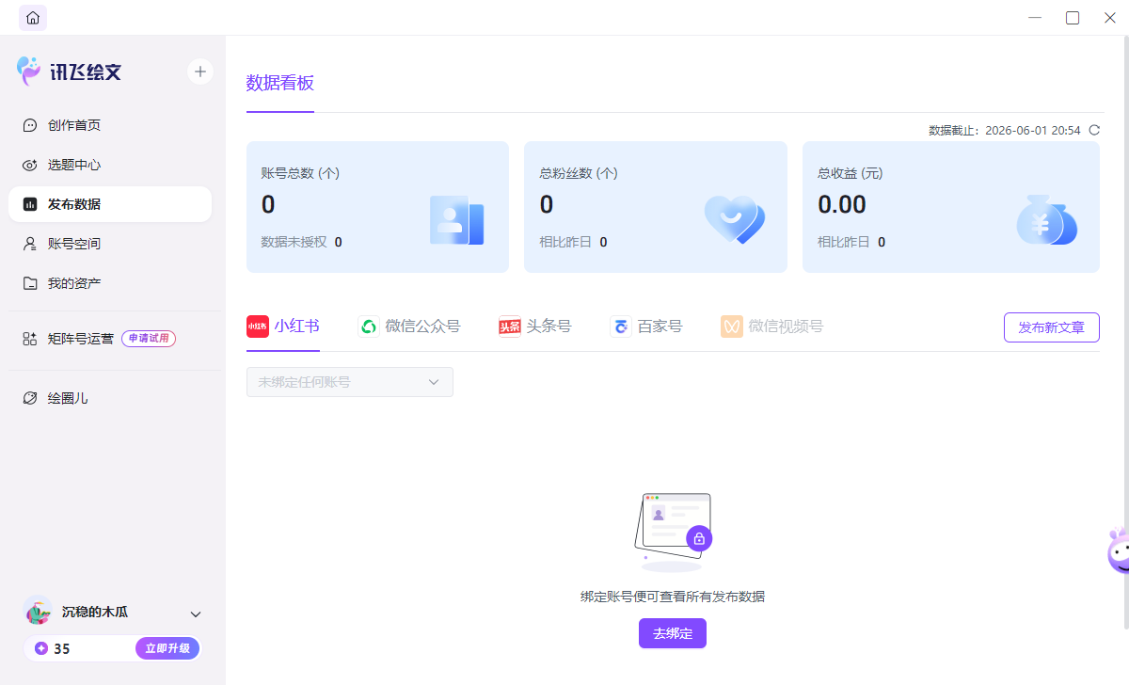The height and width of the screenshot is (685, 1129).
Task: Click the 去绑定 button
Action: coord(673,633)
